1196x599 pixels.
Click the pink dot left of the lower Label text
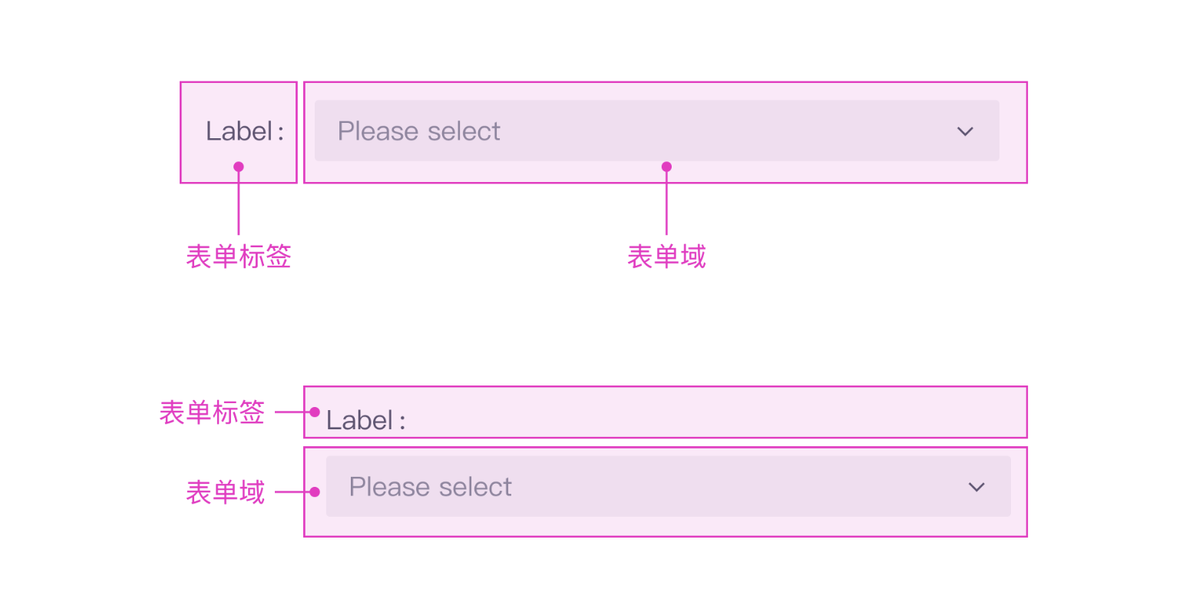pyautogui.click(x=315, y=412)
